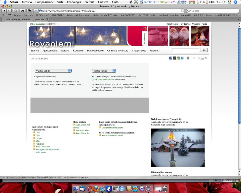Open the Archivio menu
241x193 pixels.
click(27, 2)
